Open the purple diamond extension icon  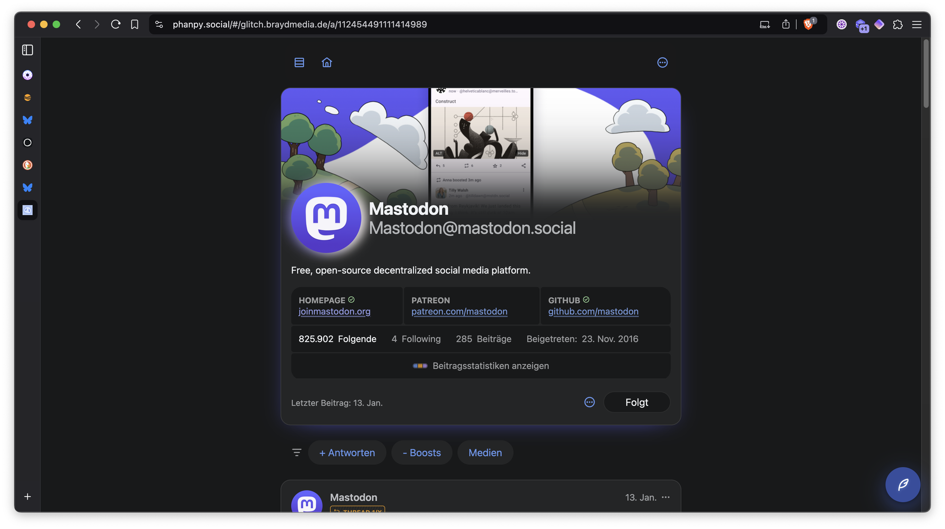point(879,25)
